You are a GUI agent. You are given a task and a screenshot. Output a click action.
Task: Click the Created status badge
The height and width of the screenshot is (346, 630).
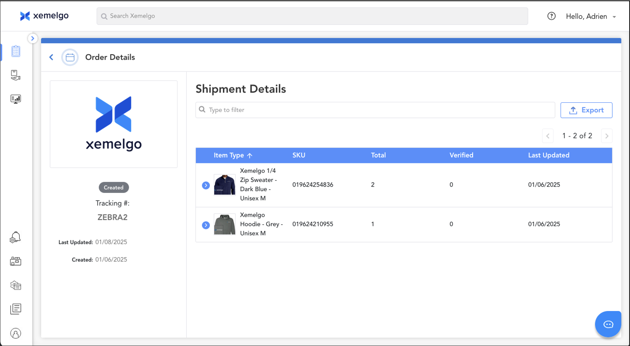click(114, 187)
